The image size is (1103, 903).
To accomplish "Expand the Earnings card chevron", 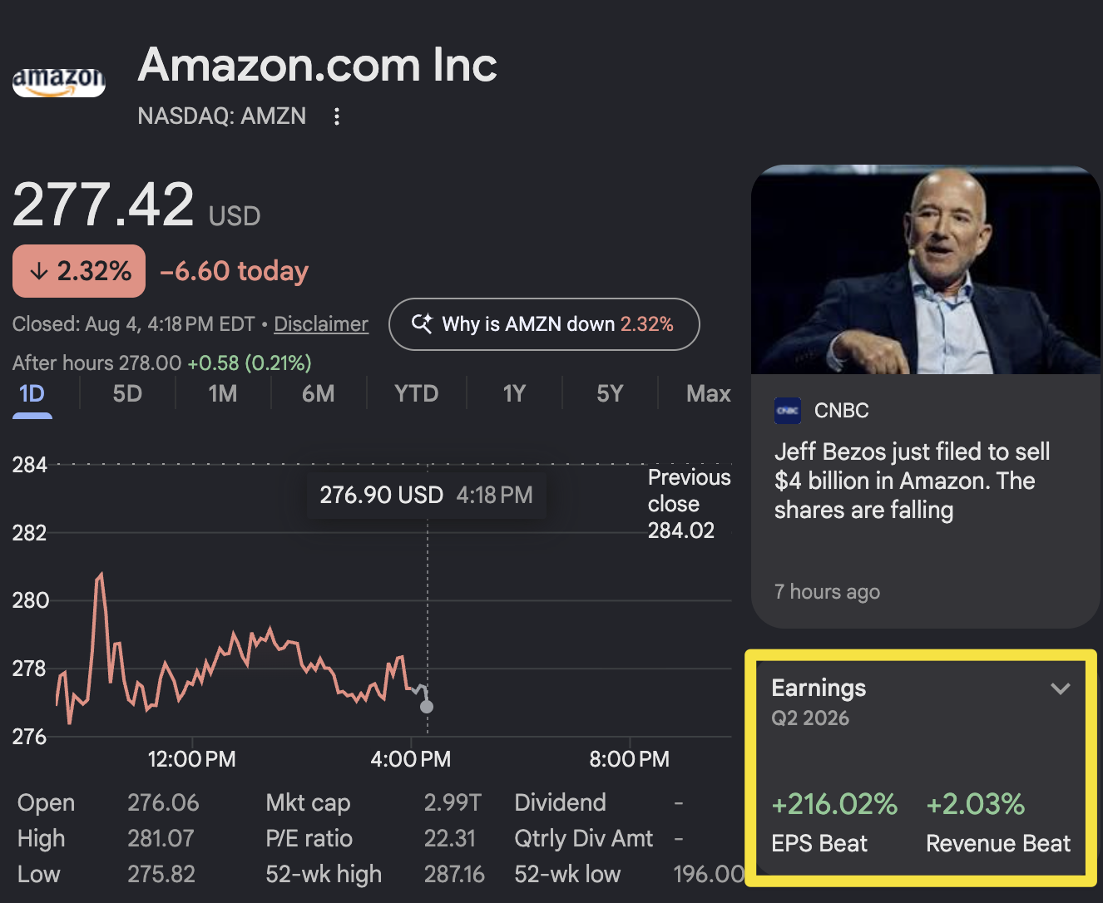I will point(1060,688).
